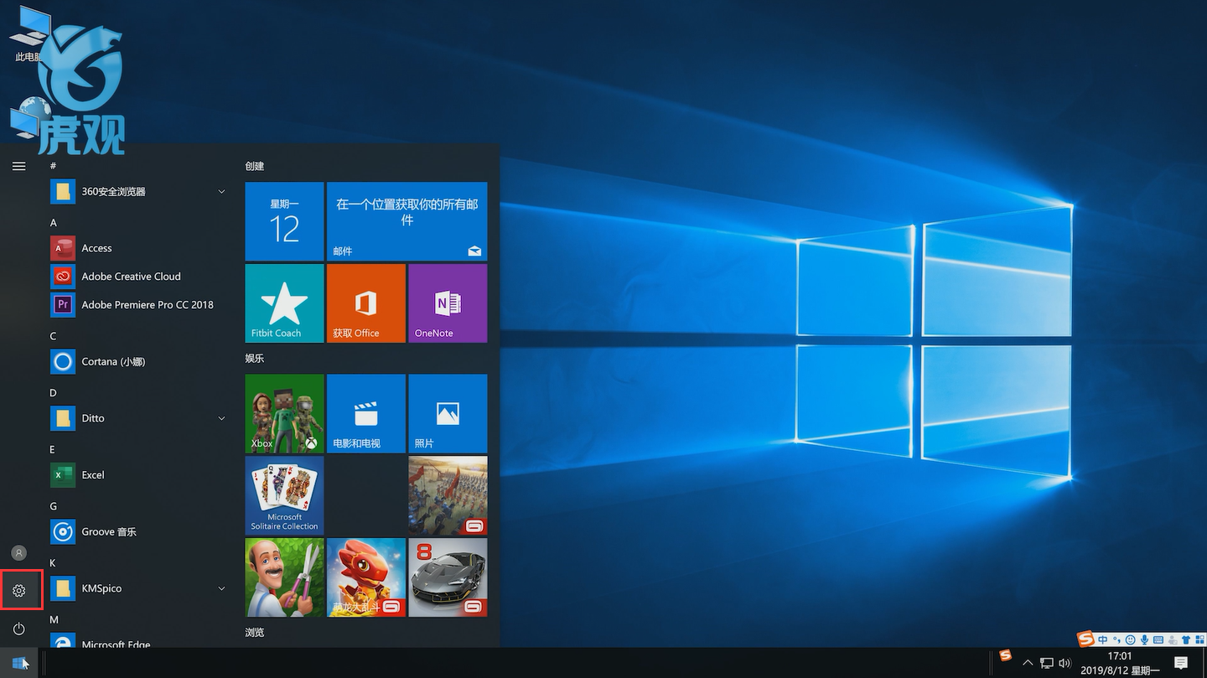Image resolution: width=1207 pixels, height=678 pixels.
Task: Show hidden tray icons chevron
Action: pos(1028,663)
